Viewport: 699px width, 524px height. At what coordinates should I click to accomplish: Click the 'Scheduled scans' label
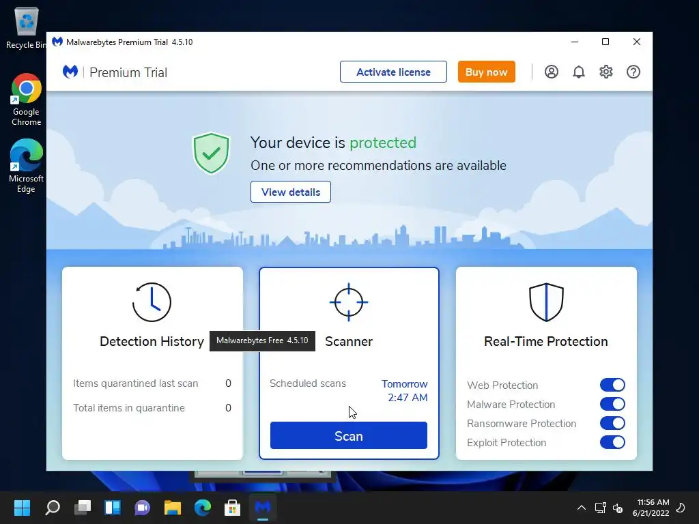pos(308,383)
